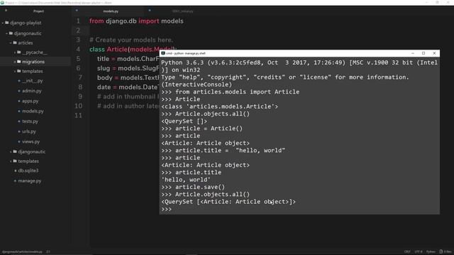This screenshot has height=255, width=454.
Task: Collapse the django-playlist root folder chevron
Action: tap(3, 23)
